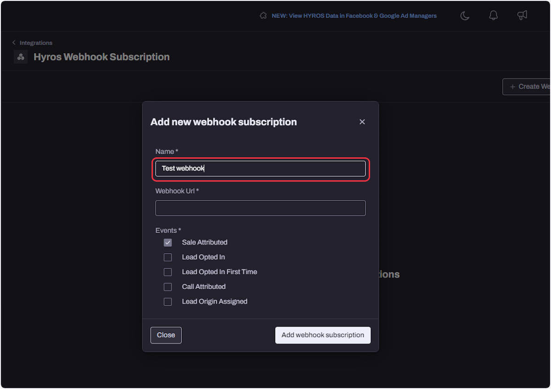551x389 pixels.
Task: Open the Integrations breadcrumb link
Action: click(x=36, y=43)
